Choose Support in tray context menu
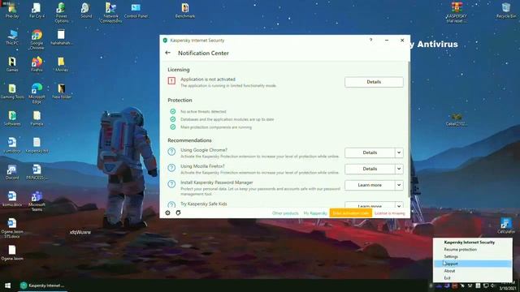 point(473,264)
